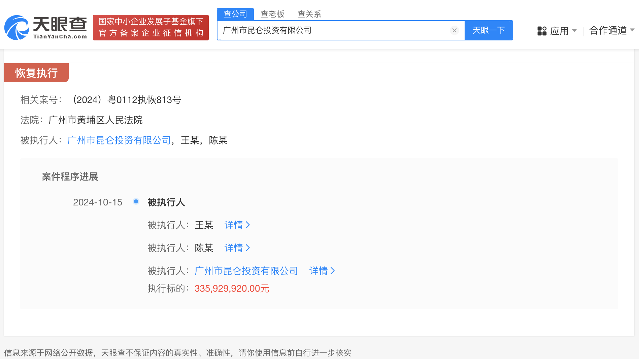639x359 pixels.
Task: Open 详情 link for 王某
Action: [x=233, y=225]
